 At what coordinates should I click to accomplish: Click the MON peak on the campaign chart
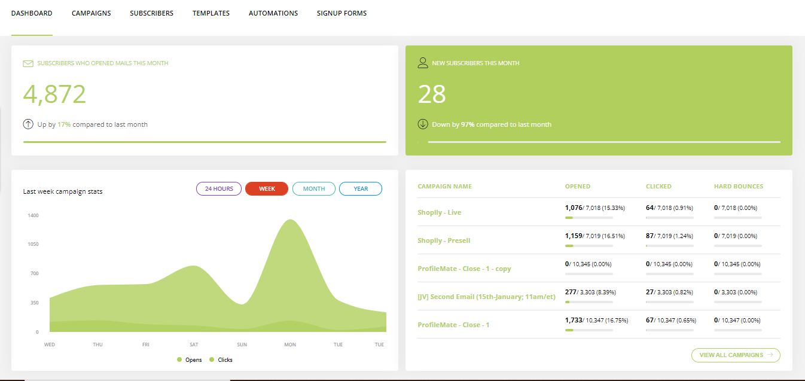[x=290, y=221]
